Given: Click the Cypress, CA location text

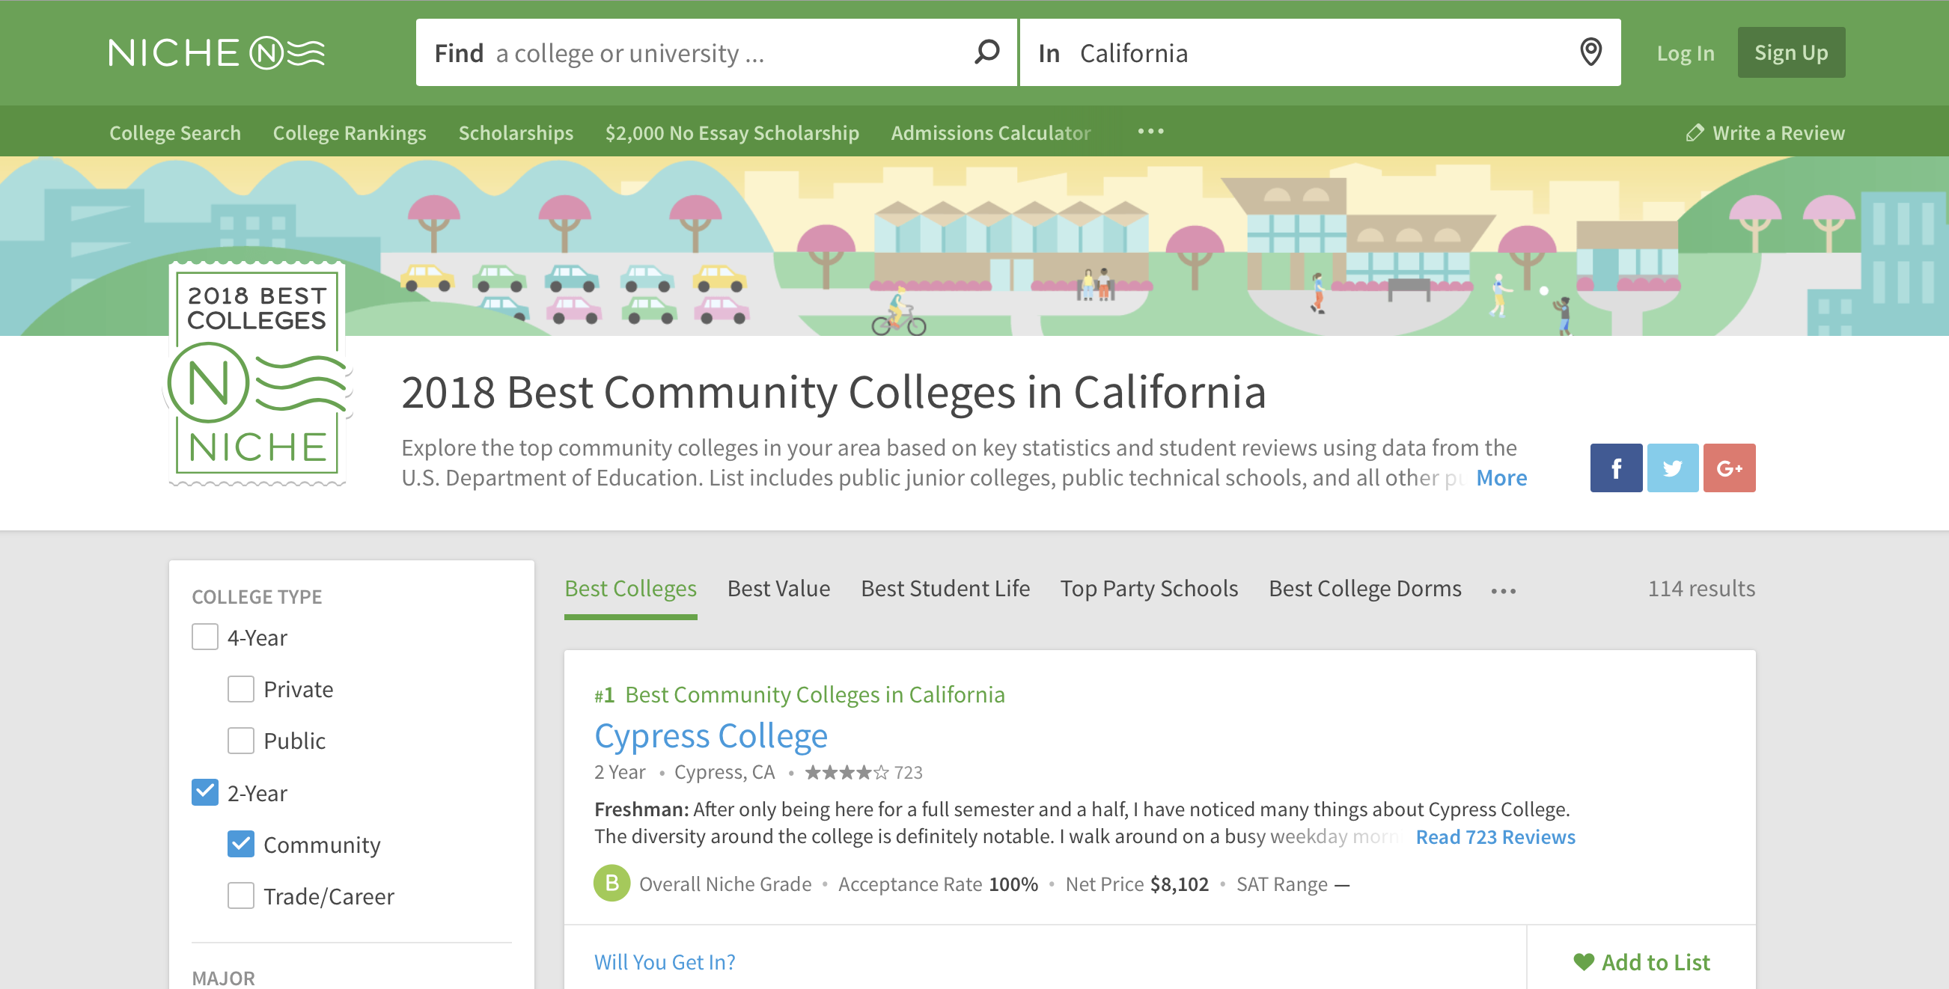Looking at the screenshot, I should click(724, 772).
